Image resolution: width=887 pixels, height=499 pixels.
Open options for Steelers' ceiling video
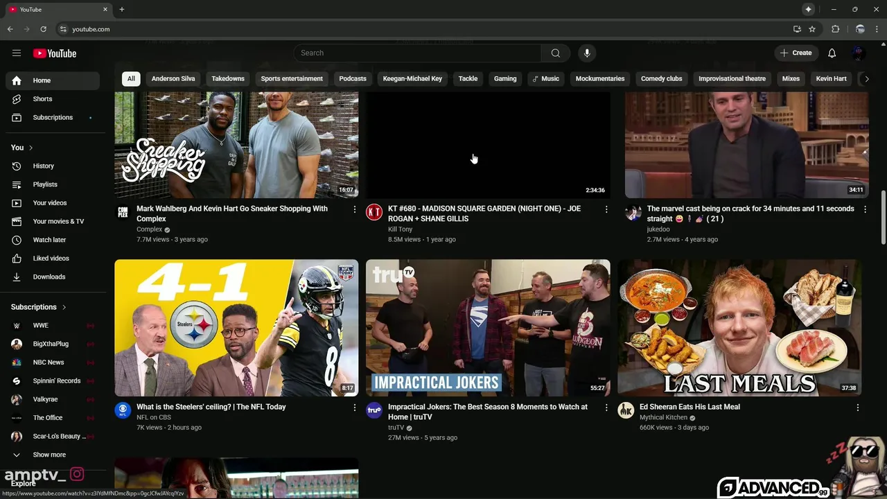click(355, 408)
